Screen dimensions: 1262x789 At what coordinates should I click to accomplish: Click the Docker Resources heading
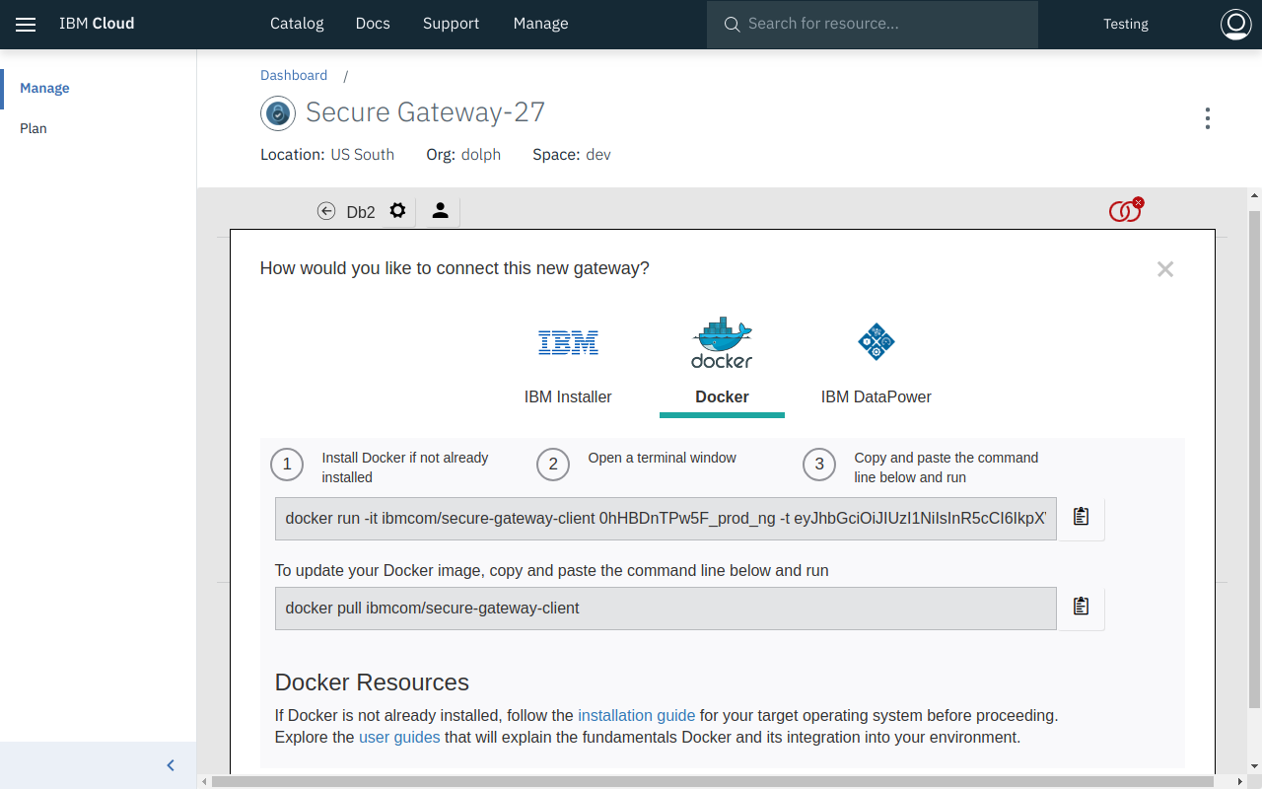click(372, 682)
